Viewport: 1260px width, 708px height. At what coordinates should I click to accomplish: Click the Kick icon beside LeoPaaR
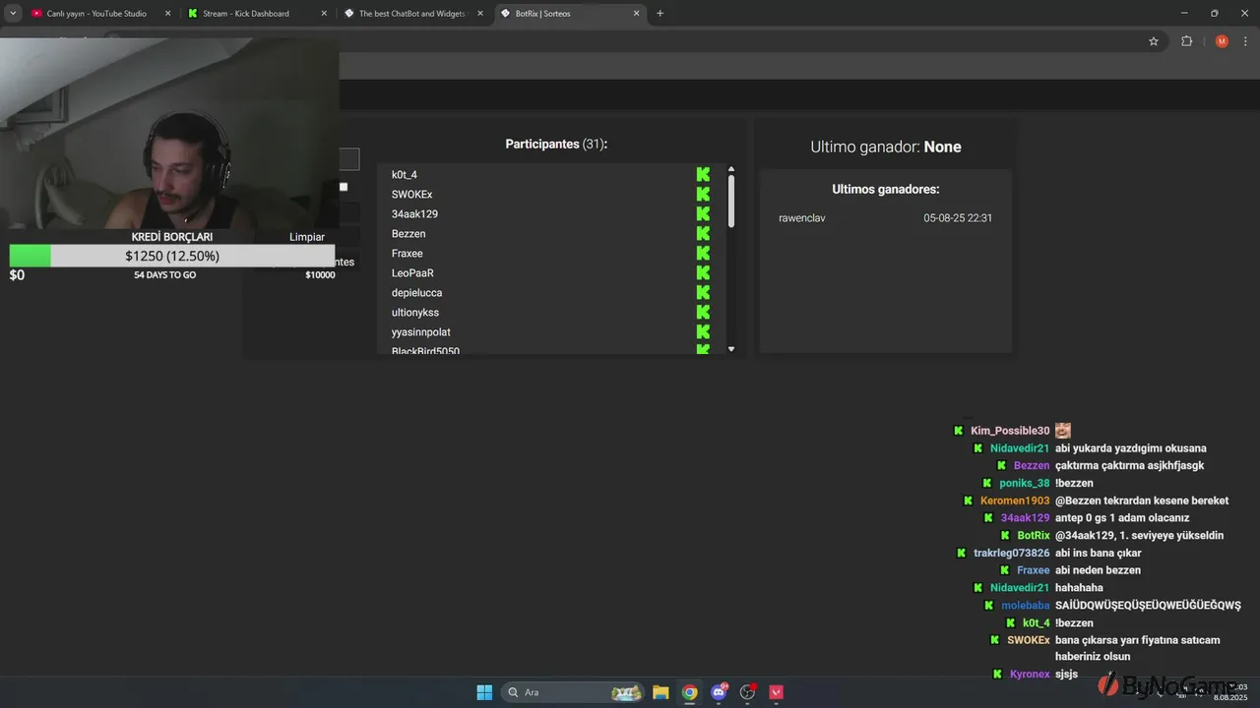pyautogui.click(x=703, y=272)
